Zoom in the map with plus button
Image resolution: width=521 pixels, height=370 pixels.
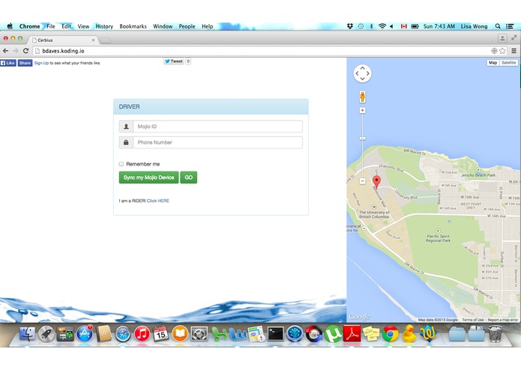coord(363,110)
